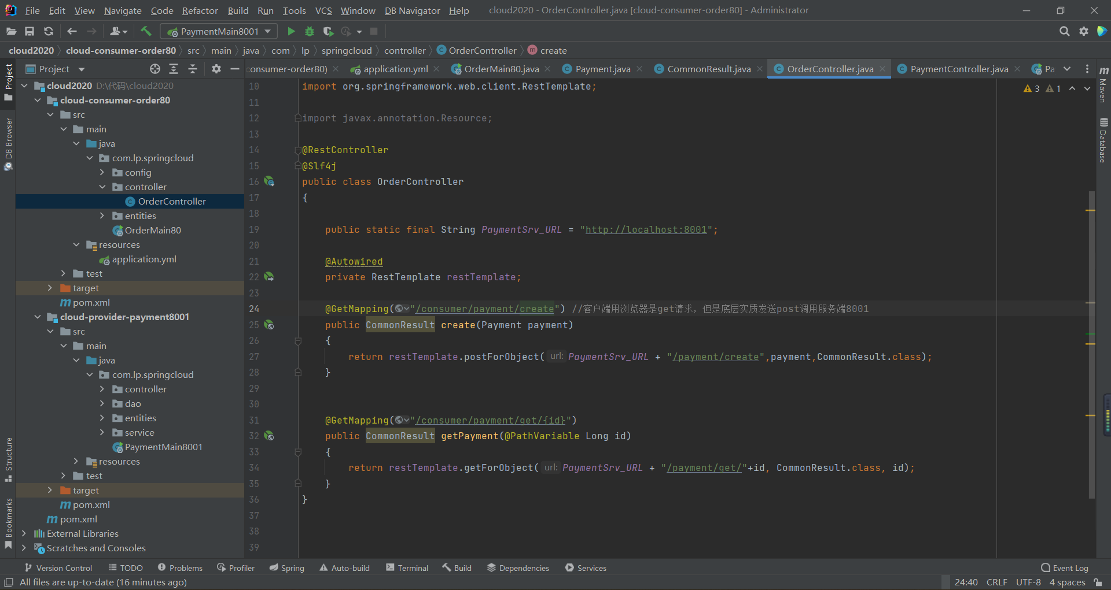
Task: Click the Debug bug icon
Action: tap(310, 31)
